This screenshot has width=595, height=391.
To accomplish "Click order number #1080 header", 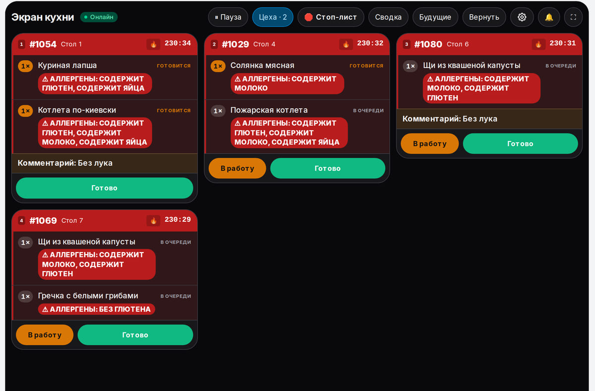I will 428,44.
